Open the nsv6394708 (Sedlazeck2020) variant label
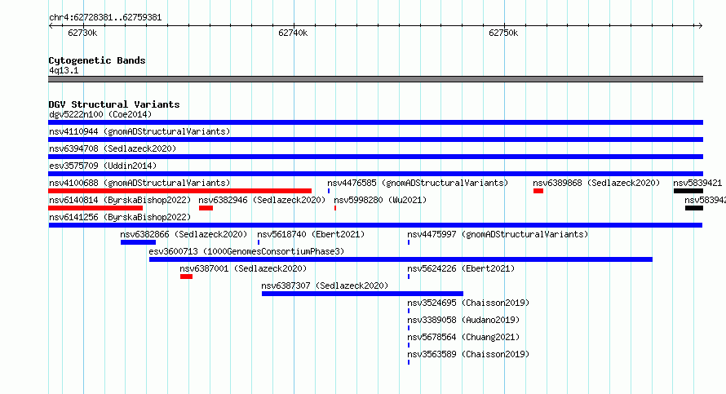The width and height of the screenshot is (726, 394). coord(113,148)
